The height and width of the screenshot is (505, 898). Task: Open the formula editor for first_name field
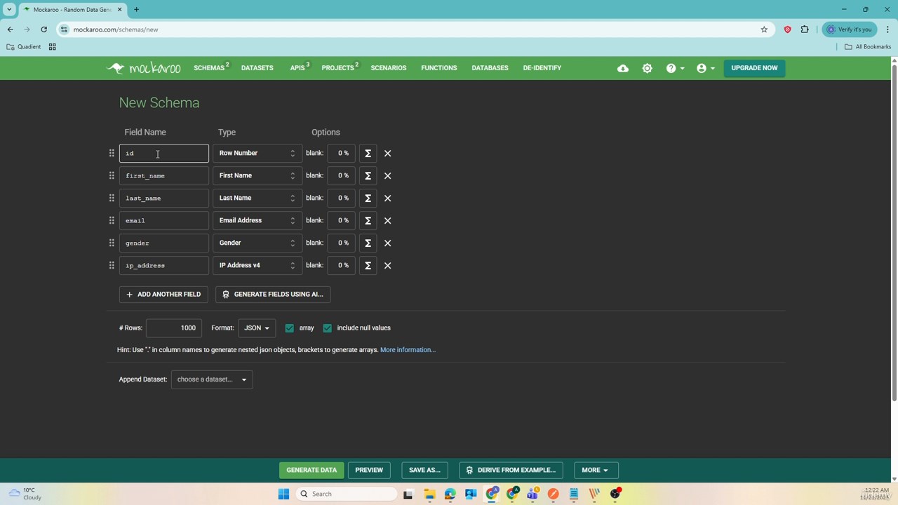(x=368, y=175)
